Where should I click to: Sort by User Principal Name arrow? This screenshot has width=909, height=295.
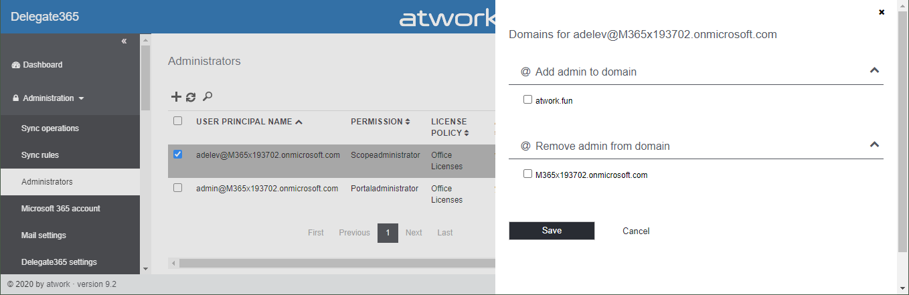[299, 122]
